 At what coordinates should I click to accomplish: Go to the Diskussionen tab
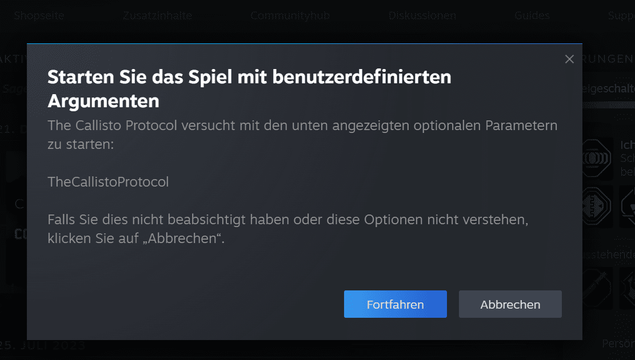click(x=422, y=15)
